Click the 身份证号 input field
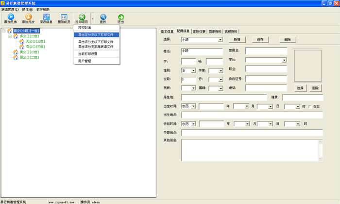This screenshot has width=340, height=204. click(x=266, y=79)
